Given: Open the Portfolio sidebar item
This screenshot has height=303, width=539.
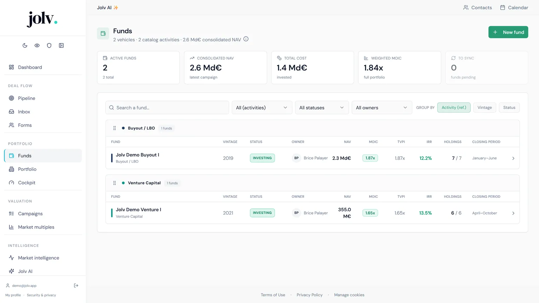Looking at the screenshot, I should 43,169.
